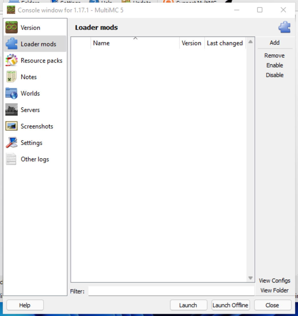This screenshot has width=298, height=316.
Task: Disable the selected mod
Action: coord(275,75)
